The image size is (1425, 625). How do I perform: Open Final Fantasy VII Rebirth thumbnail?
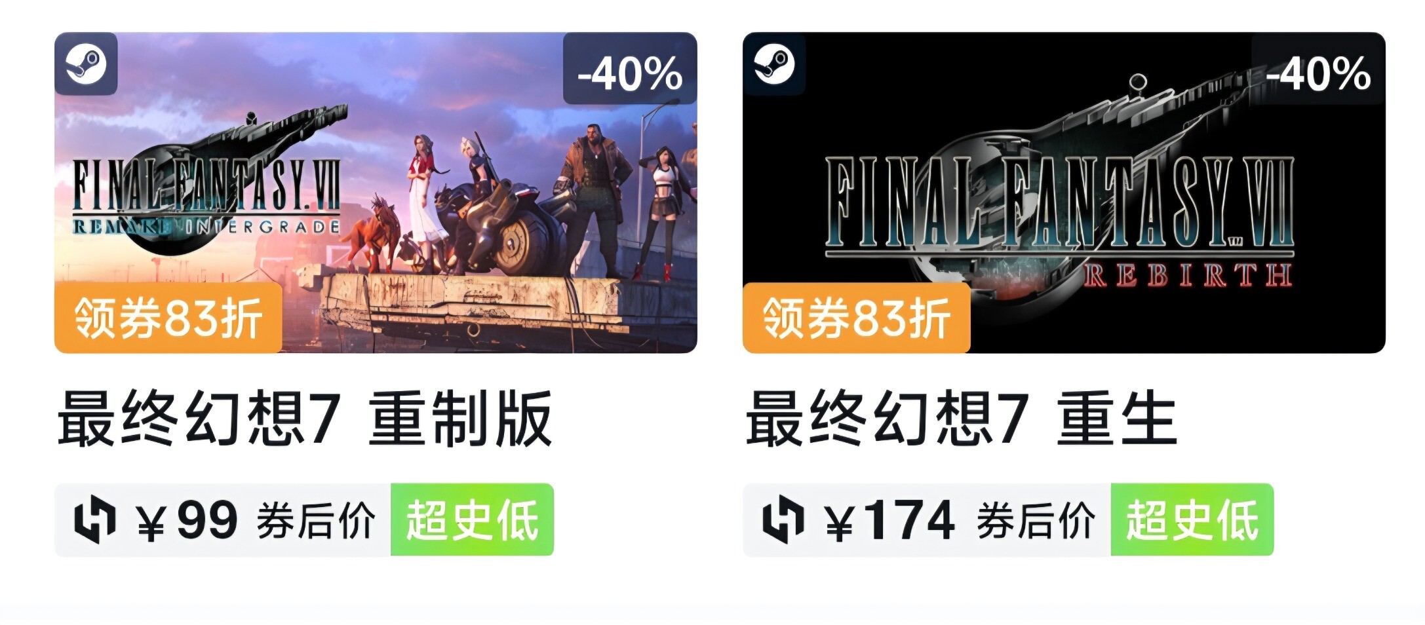[x=1064, y=193]
